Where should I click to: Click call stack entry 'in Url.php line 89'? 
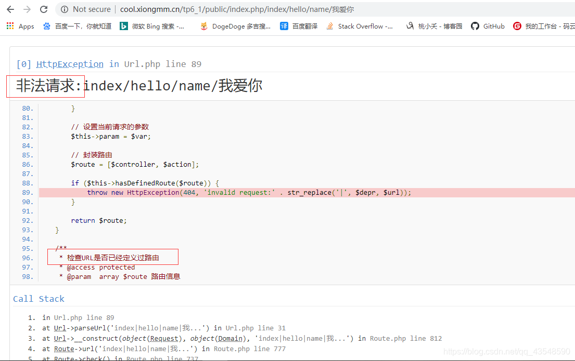point(78,317)
